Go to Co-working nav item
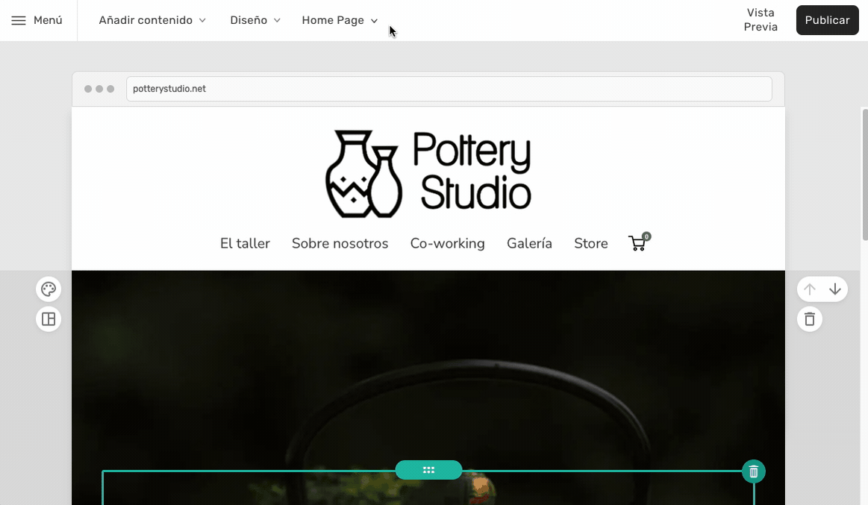The width and height of the screenshot is (868, 505). pos(447,243)
